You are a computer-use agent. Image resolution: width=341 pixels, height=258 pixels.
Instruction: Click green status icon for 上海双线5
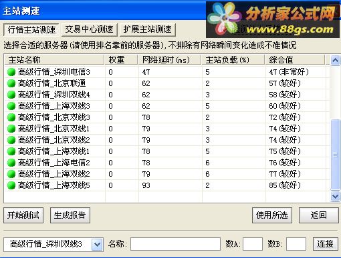[11, 185]
